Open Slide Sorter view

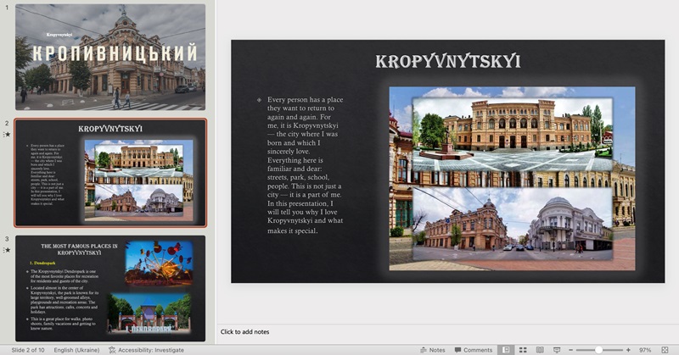pos(523,349)
